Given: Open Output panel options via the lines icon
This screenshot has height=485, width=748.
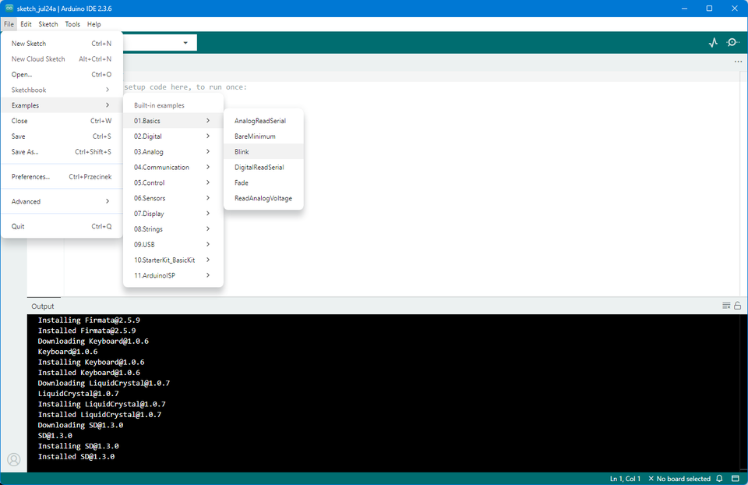Looking at the screenshot, I should coord(725,305).
